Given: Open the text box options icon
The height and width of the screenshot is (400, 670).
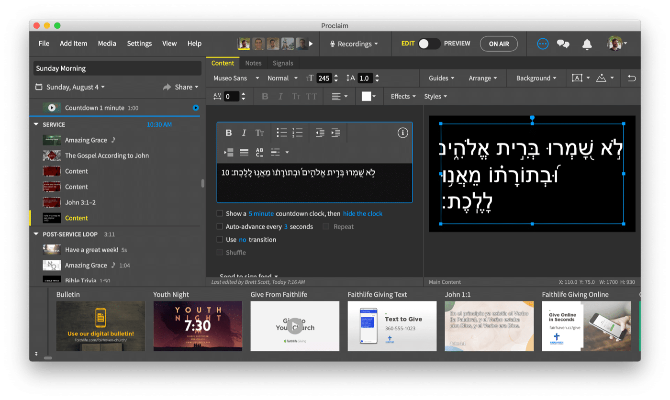Looking at the screenshot, I should point(581,78).
